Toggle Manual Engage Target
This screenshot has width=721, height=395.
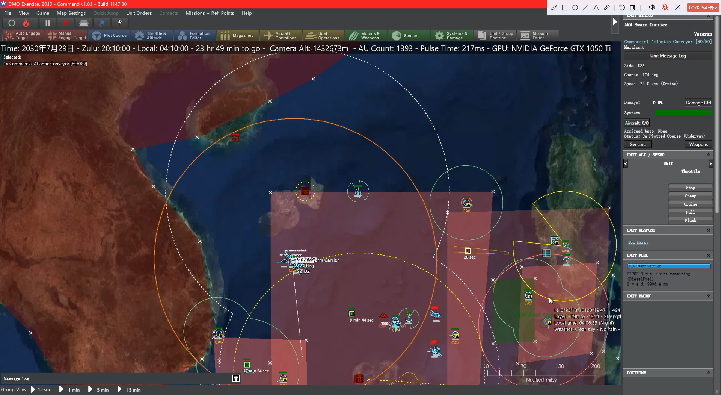(66, 35)
